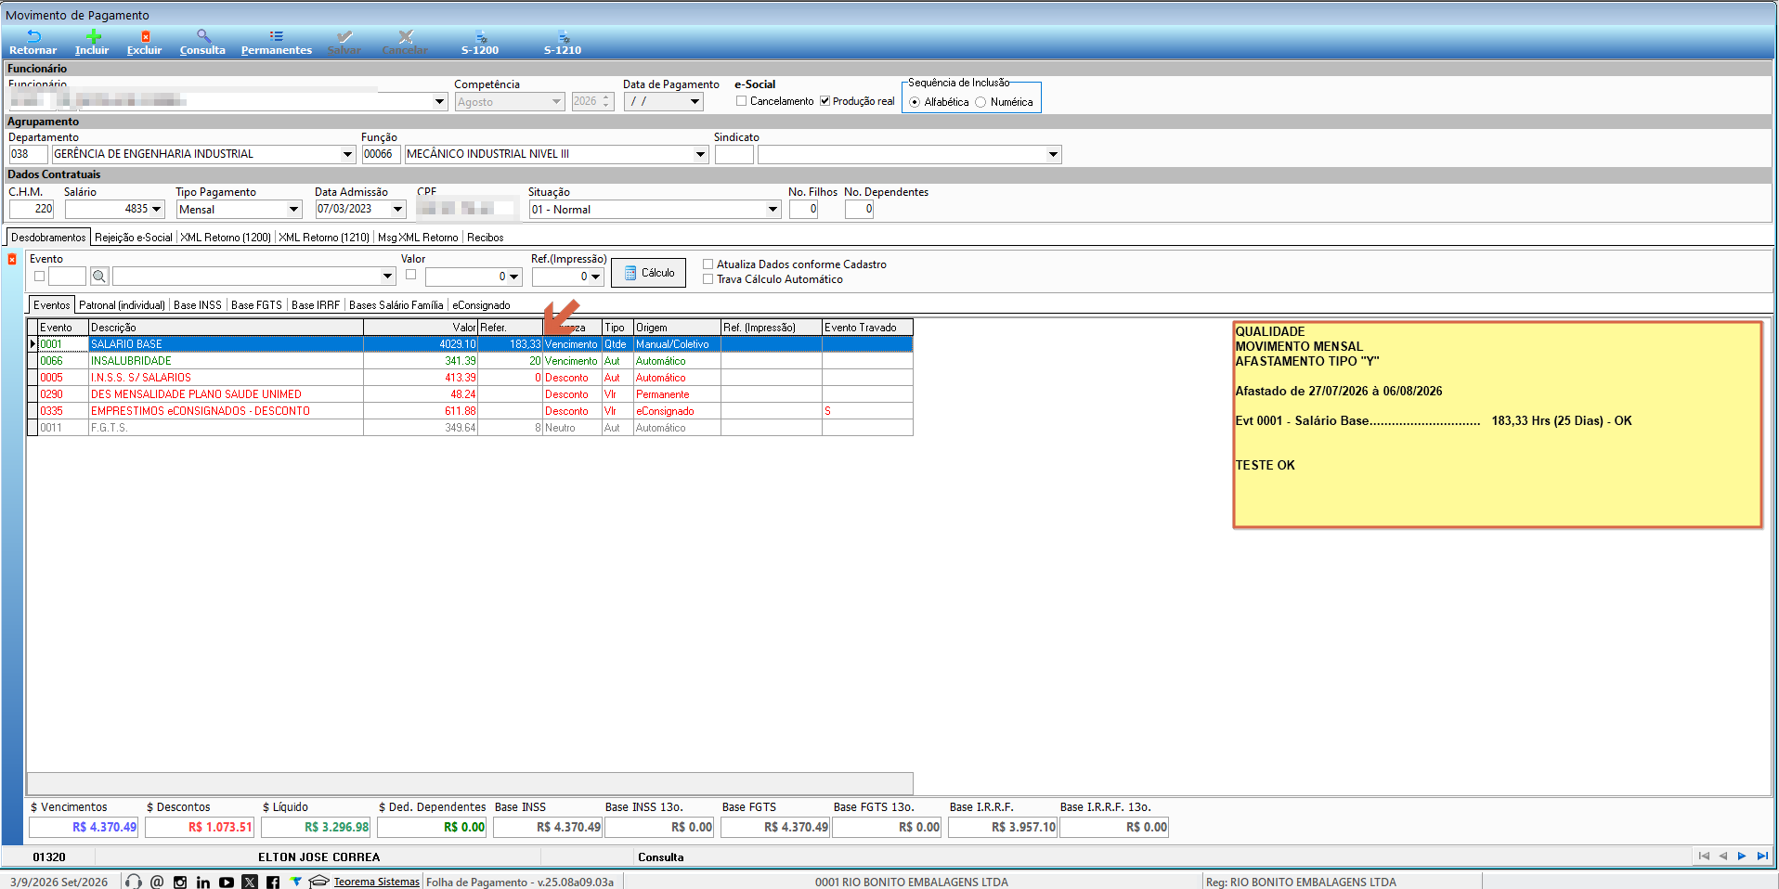The width and height of the screenshot is (1779, 889).
Task: Select the Alfabética radio button
Action: [915, 102]
